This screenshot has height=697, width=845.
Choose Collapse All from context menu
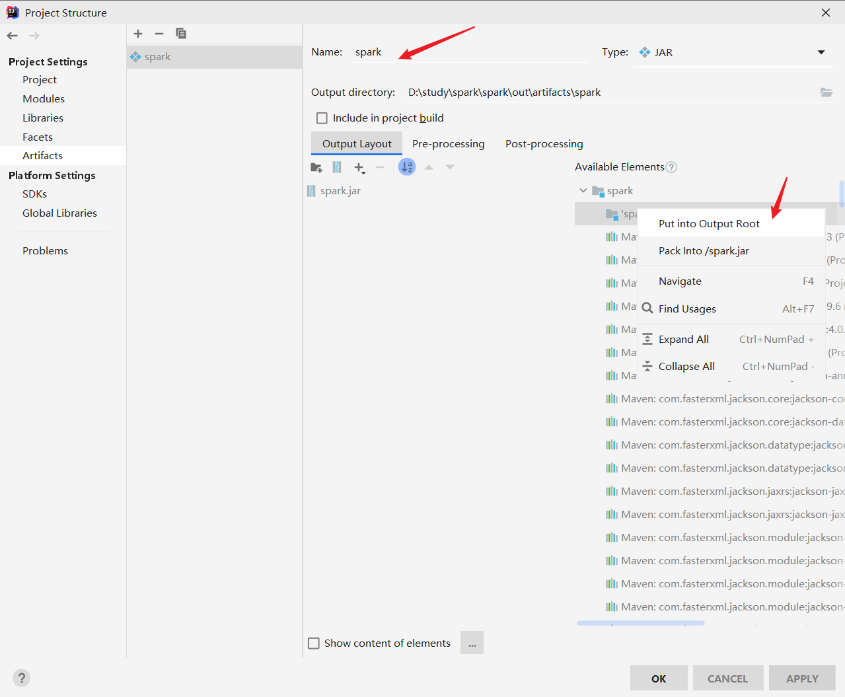(x=731, y=367)
